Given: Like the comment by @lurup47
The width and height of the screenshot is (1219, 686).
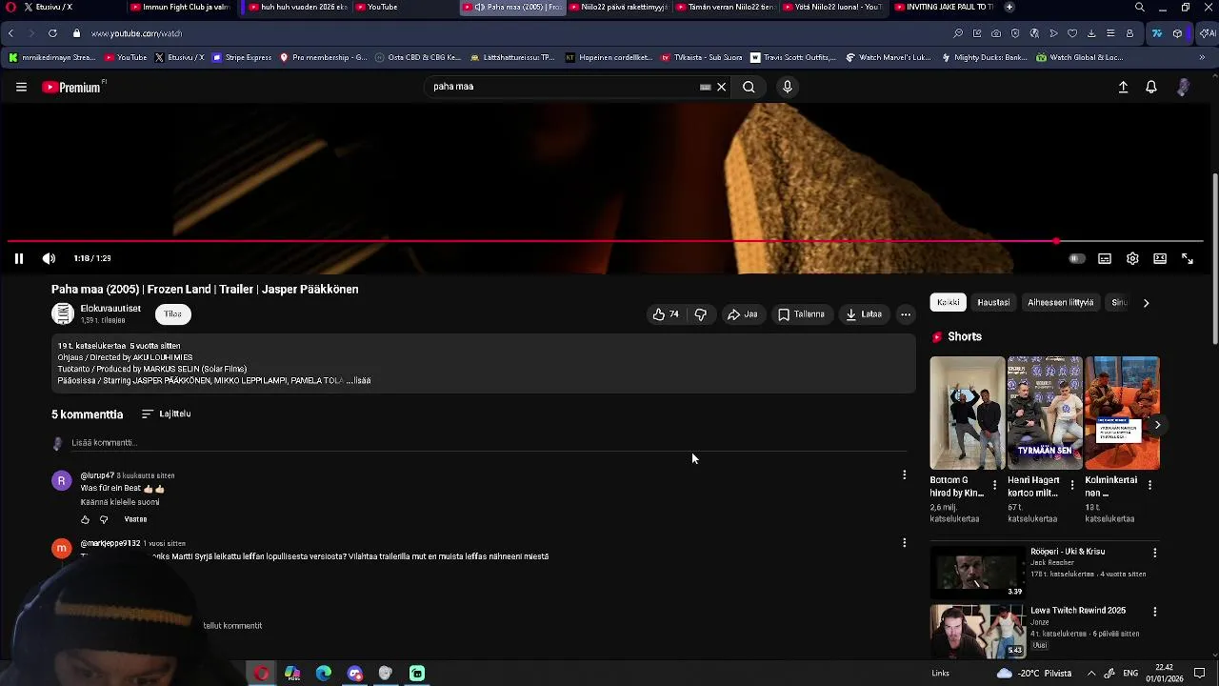Looking at the screenshot, I should pyautogui.click(x=85, y=519).
